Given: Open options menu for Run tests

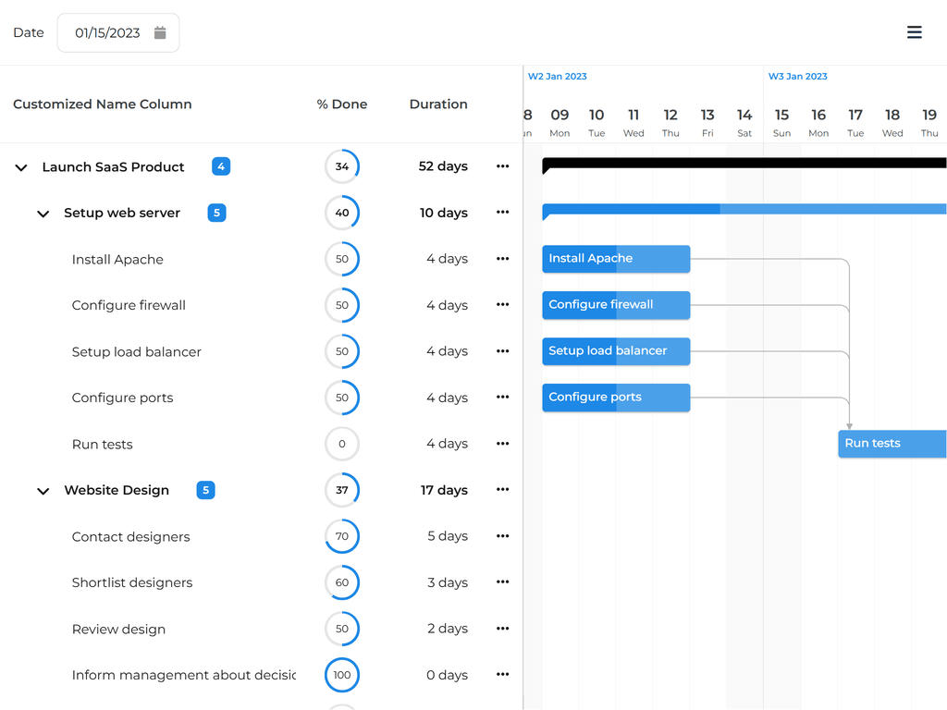Looking at the screenshot, I should [x=502, y=444].
